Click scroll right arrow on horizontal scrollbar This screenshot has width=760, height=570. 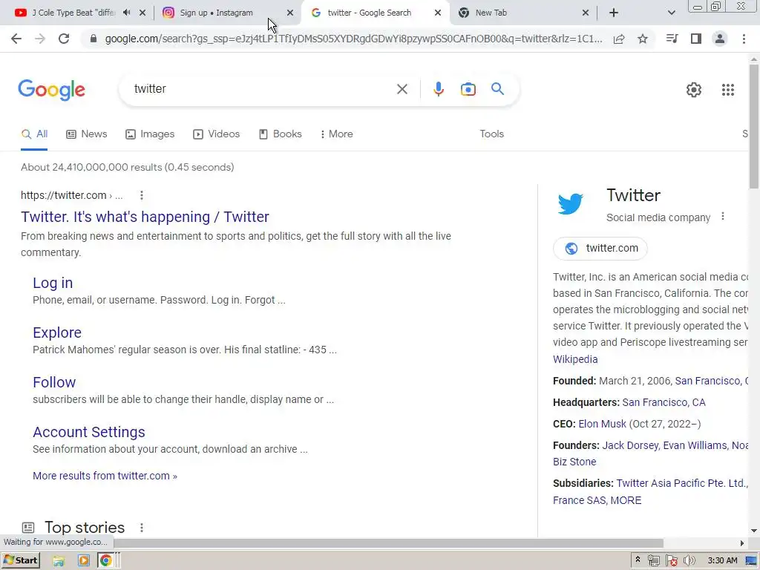point(742,543)
